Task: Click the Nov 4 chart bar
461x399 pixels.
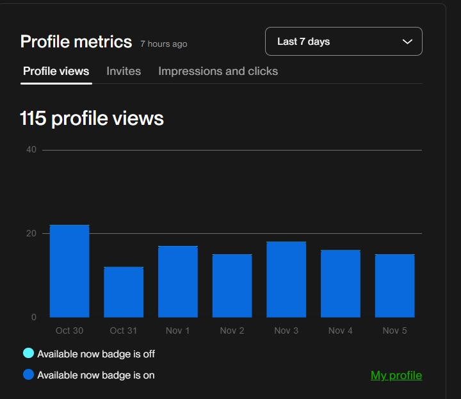Action: 341,284
